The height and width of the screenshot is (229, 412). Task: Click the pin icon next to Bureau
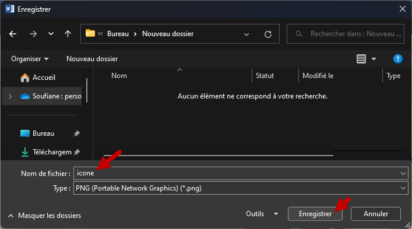point(77,133)
